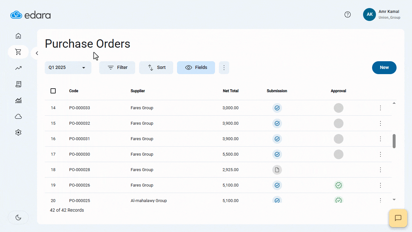Click the scrollbar up arrow
Image resolution: width=412 pixels, height=232 pixels.
tap(394, 103)
